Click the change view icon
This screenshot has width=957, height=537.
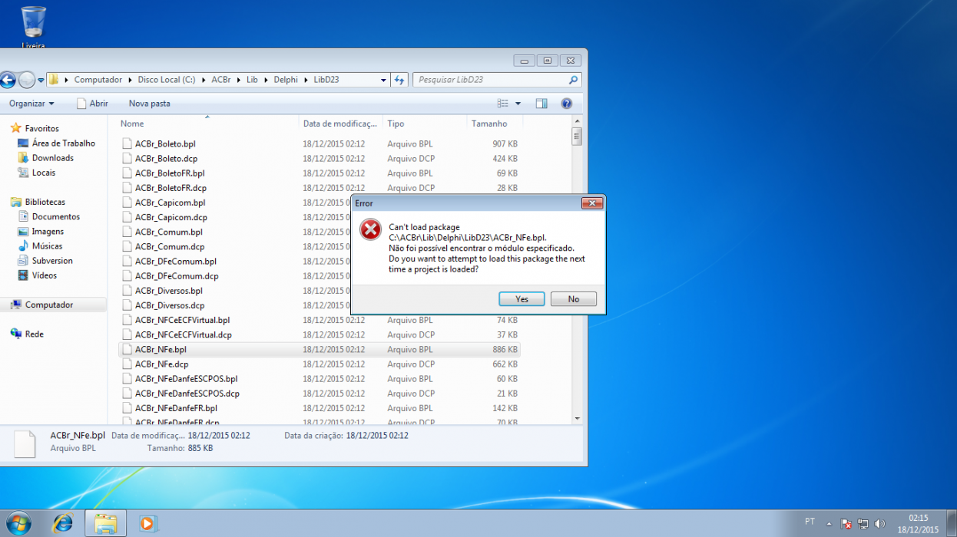click(503, 104)
